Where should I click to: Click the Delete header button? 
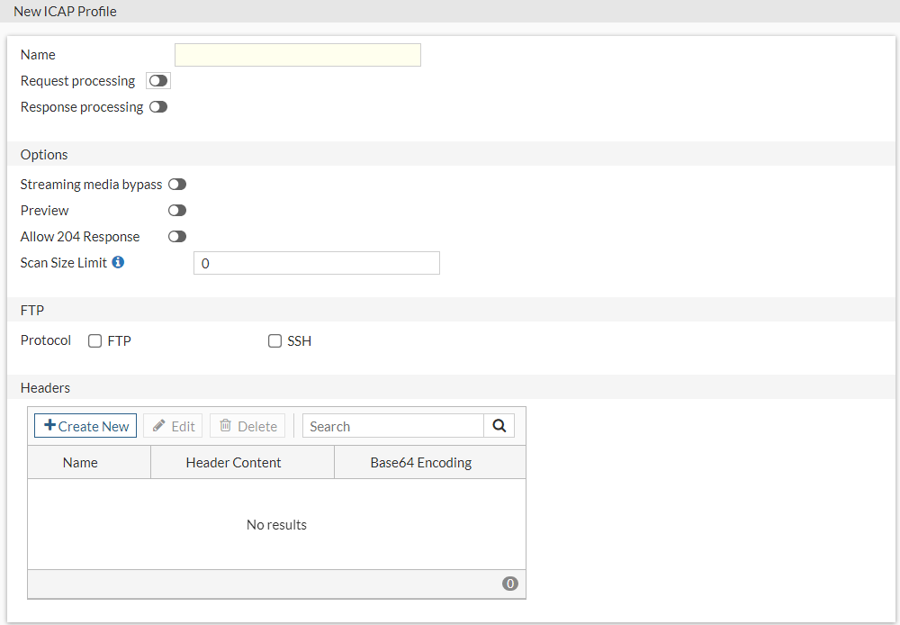247,426
